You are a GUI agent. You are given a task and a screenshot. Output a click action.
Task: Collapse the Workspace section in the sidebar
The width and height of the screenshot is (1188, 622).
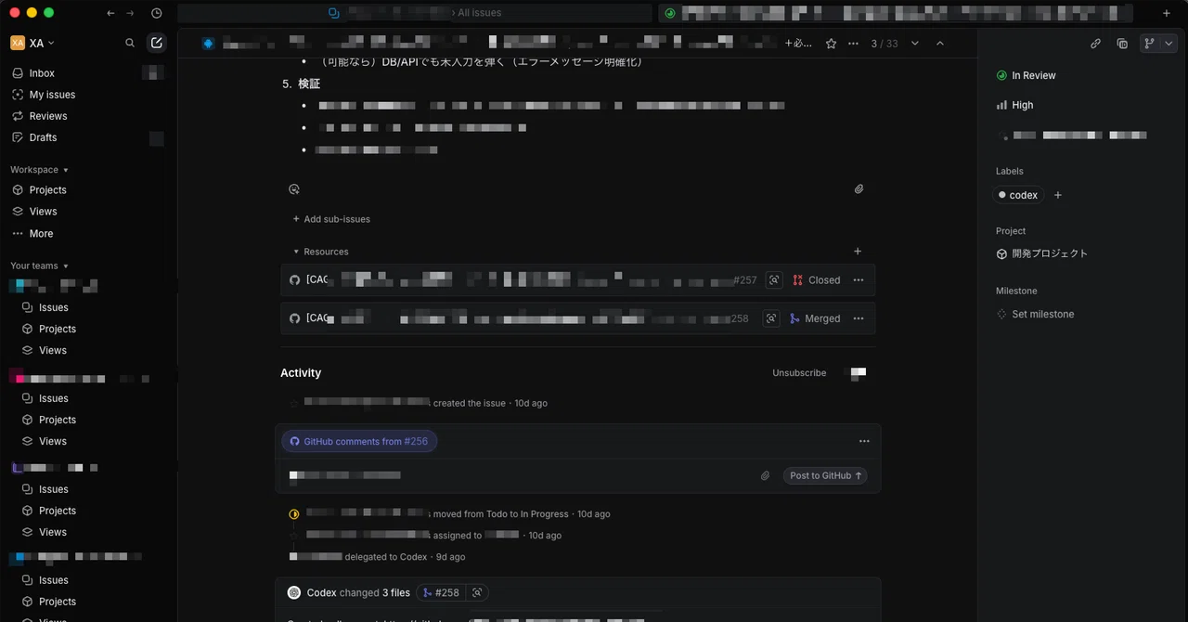click(40, 170)
